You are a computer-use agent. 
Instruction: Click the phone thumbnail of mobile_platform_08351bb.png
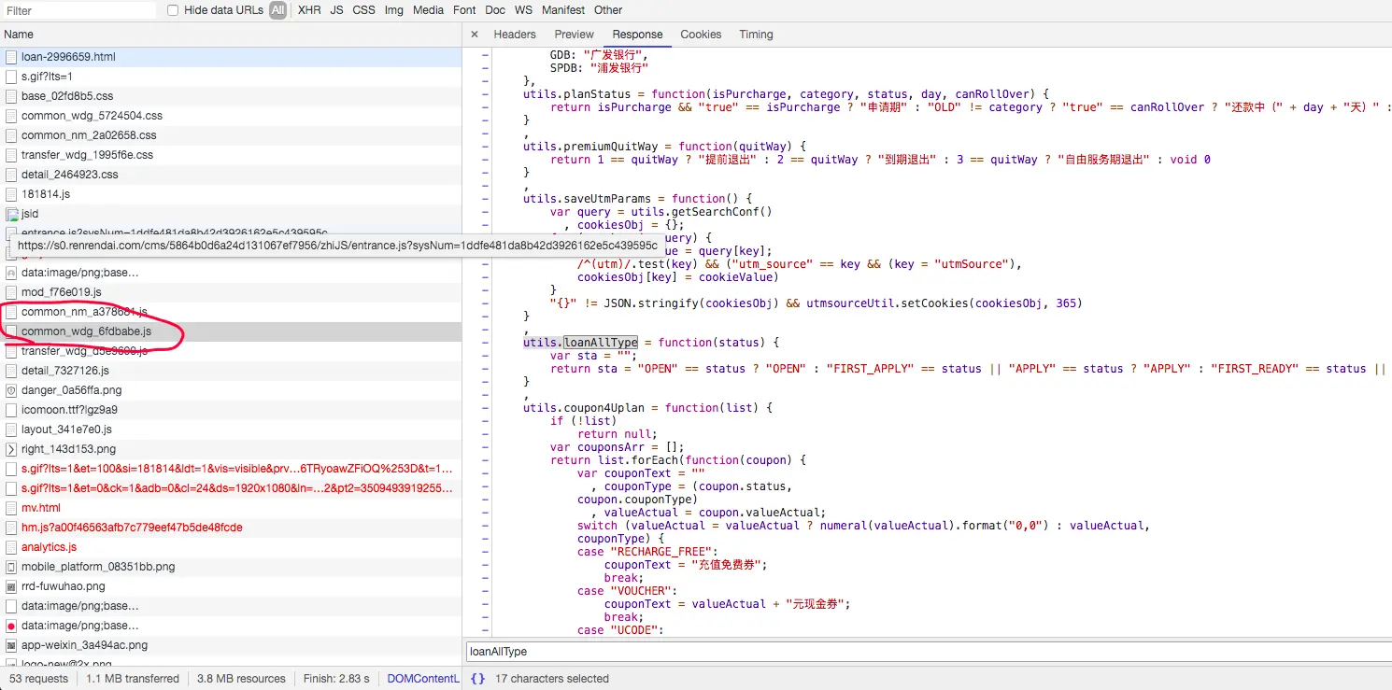click(x=11, y=567)
